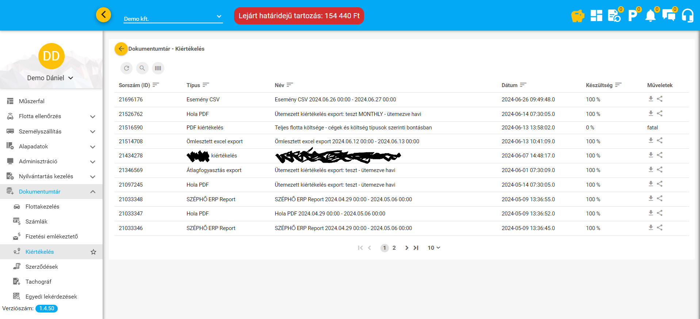Open the chat messages icon

click(669, 16)
